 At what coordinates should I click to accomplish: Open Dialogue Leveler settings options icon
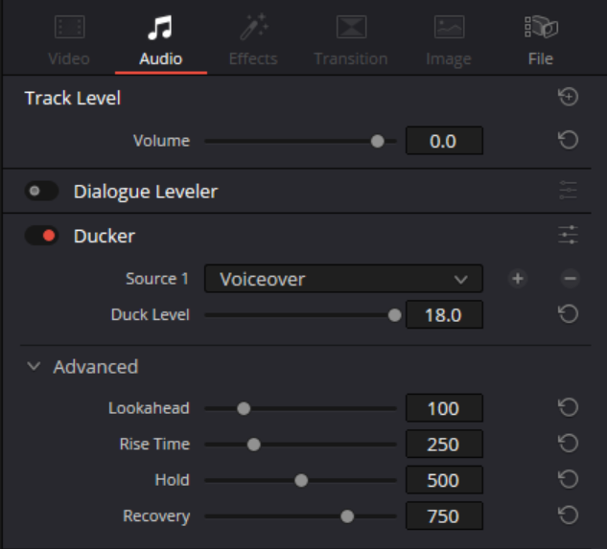pyautogui.click(x=568, y=192)
